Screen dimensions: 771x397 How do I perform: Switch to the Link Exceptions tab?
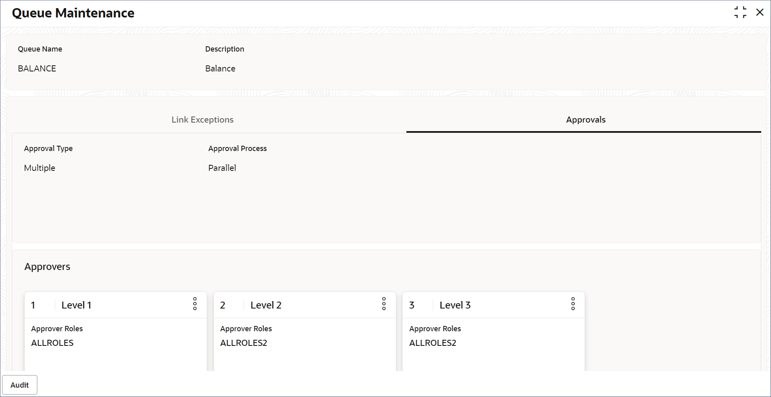(202, 119)
